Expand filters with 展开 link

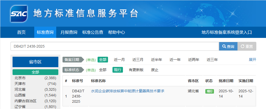[252, 60]
